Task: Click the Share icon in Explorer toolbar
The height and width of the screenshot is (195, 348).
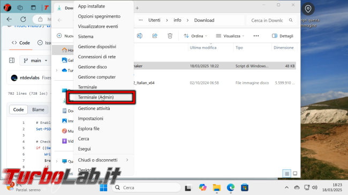Action: [155, 36]
